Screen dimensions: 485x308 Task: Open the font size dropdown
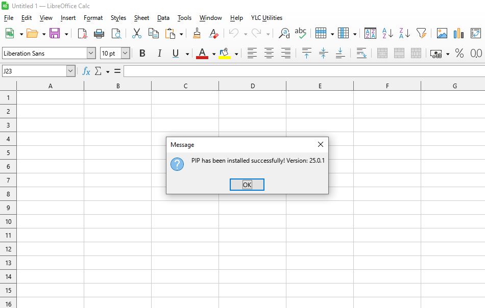125,54
